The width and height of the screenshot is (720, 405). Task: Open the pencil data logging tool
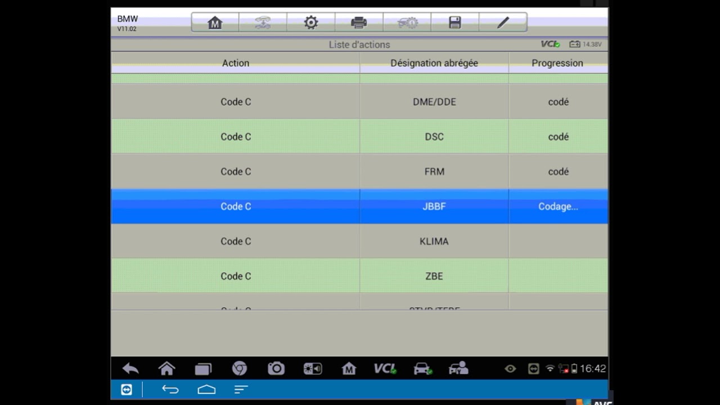tap(503, 22)
